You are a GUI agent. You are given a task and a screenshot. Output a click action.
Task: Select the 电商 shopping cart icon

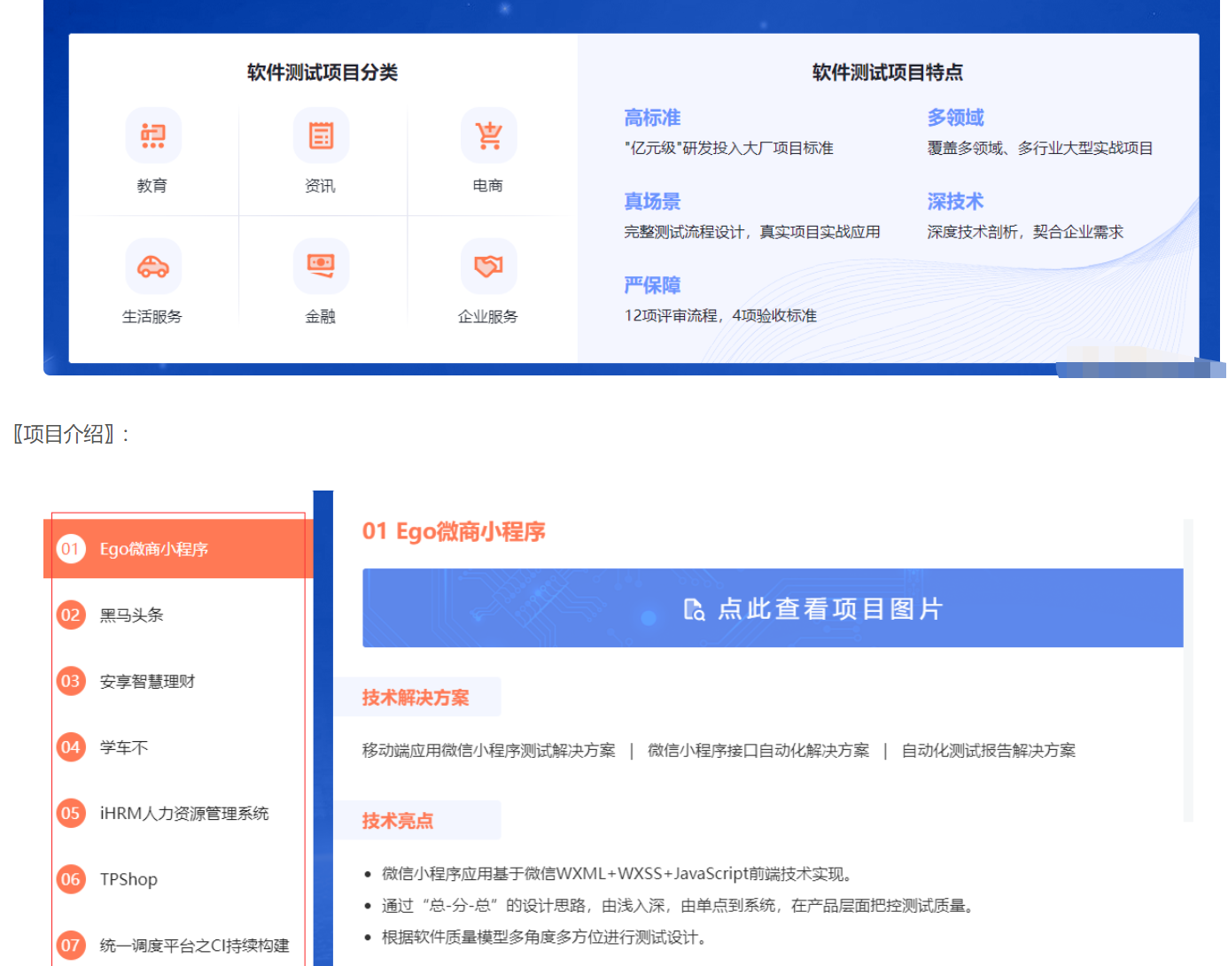click(488, 135)
